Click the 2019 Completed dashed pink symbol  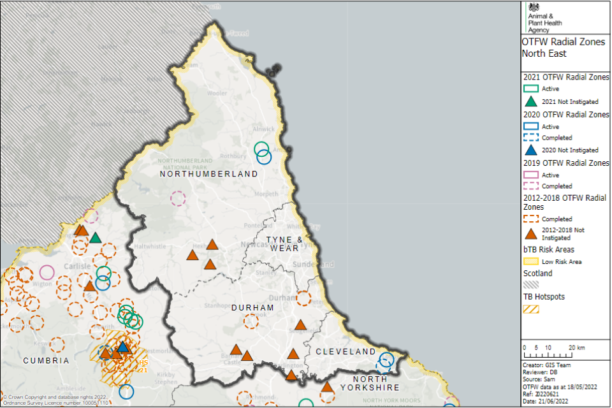click(x=530, y=186)
